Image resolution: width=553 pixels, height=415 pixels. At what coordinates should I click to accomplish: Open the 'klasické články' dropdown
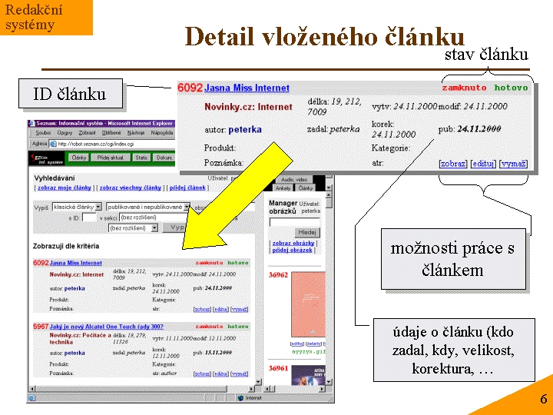(78, 207)
